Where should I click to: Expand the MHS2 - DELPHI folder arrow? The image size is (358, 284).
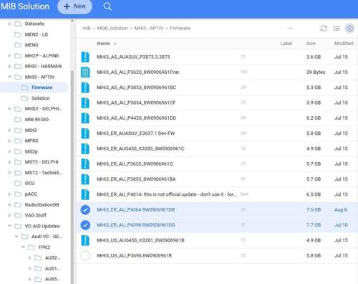[x=9, y=109]
